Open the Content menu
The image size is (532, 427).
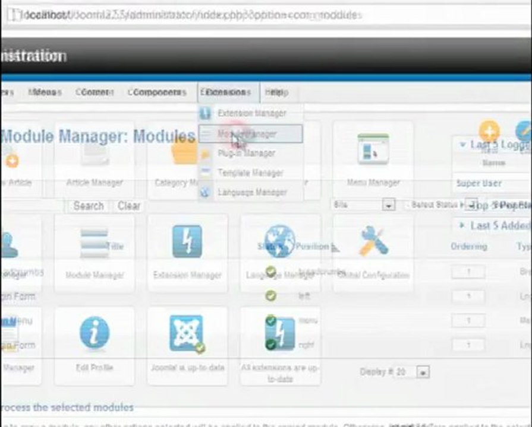tap(95, 92)
